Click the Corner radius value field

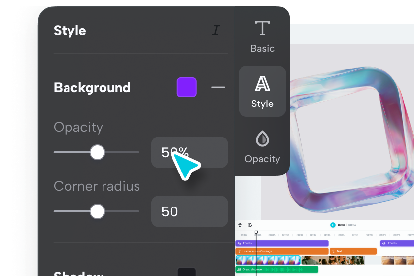coord(189,211)
